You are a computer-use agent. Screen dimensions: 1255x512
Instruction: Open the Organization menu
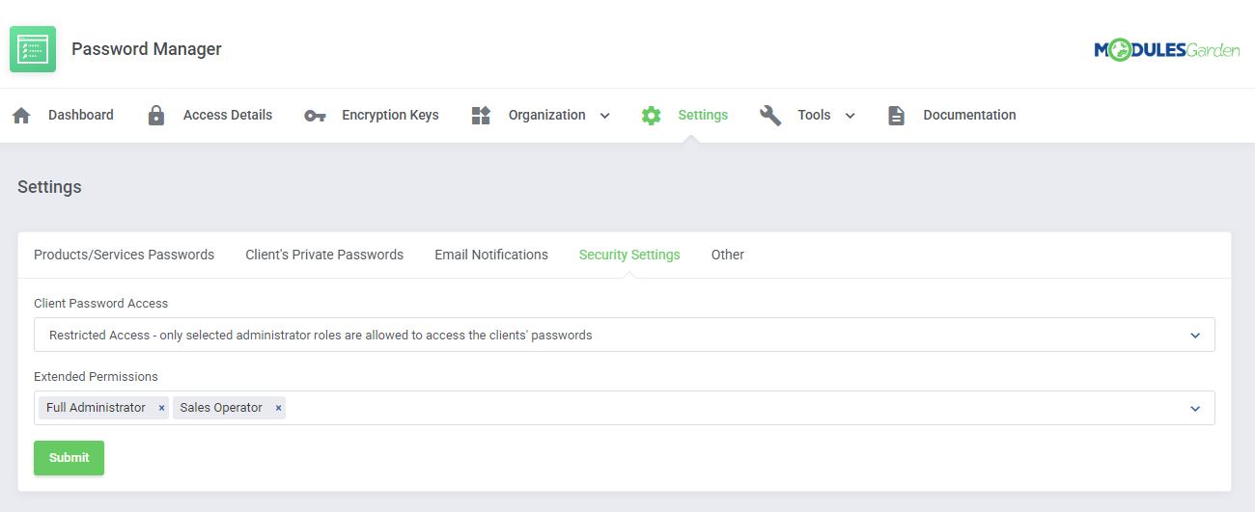point(547,115)
